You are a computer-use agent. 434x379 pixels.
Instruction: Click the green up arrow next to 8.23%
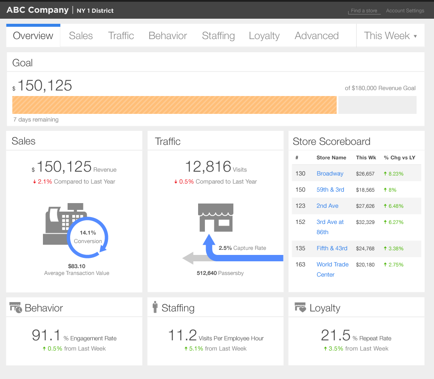(x=385, y=173)
